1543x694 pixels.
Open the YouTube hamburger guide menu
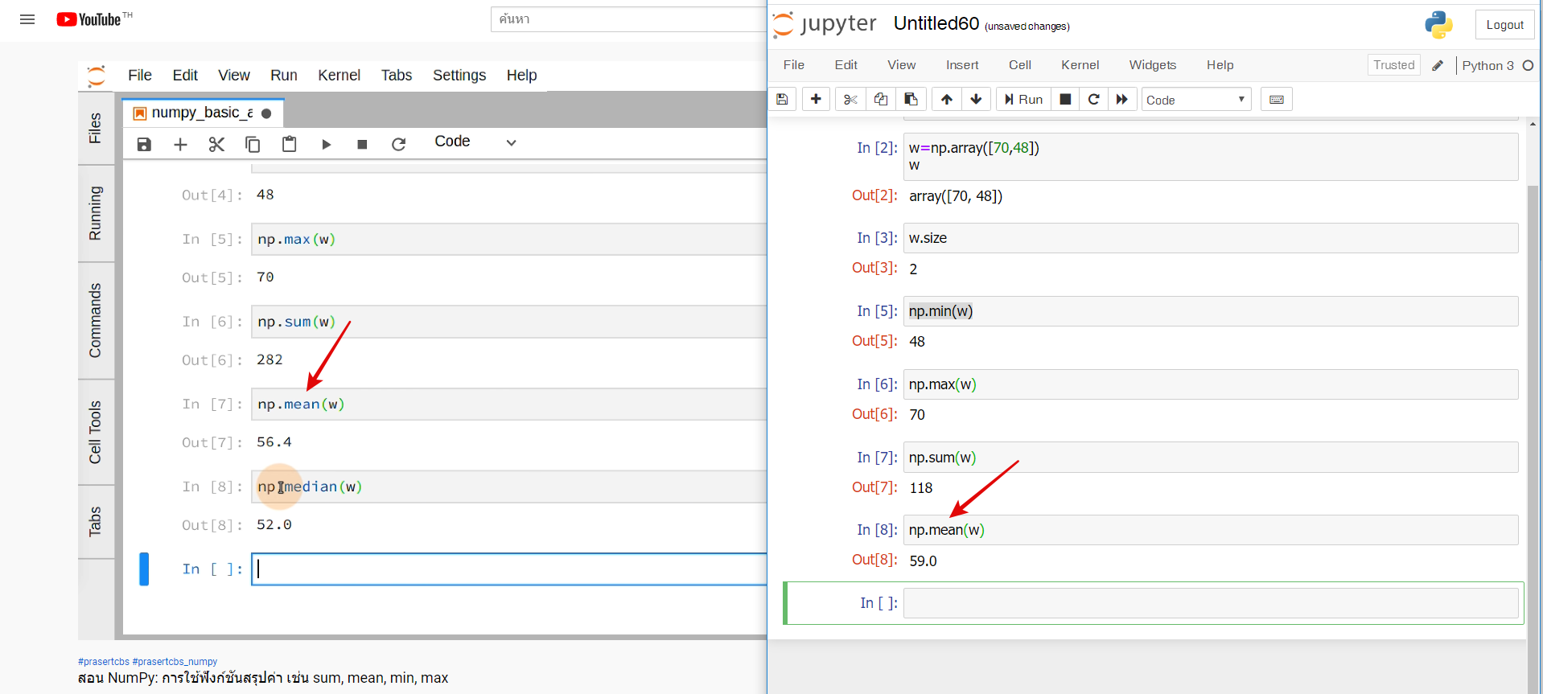(27, 19)
